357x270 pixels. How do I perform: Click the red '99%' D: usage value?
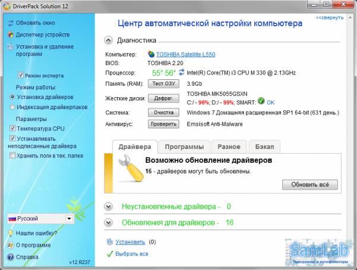(x=228, y=103)
